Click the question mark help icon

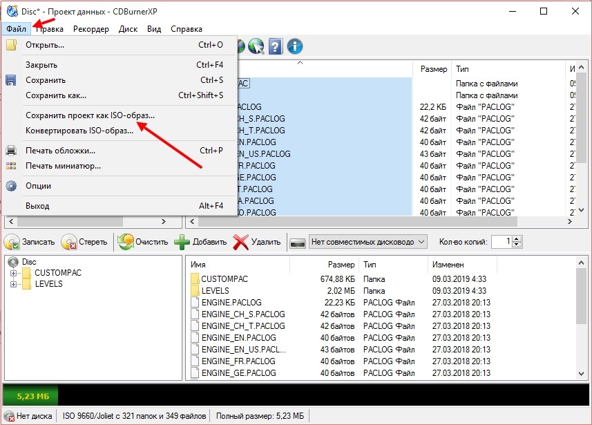pos(276,46)
